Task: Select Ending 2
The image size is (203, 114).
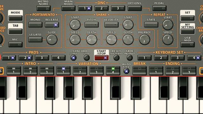Action: 173,71
